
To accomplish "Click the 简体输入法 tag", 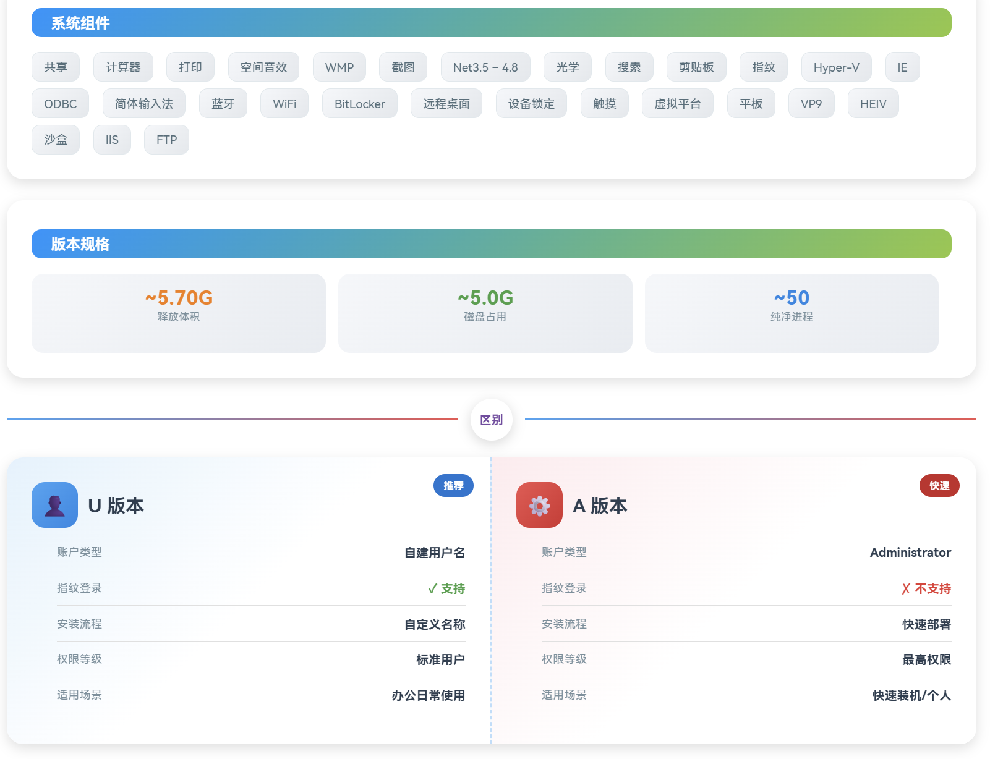I will coord(144,103).
